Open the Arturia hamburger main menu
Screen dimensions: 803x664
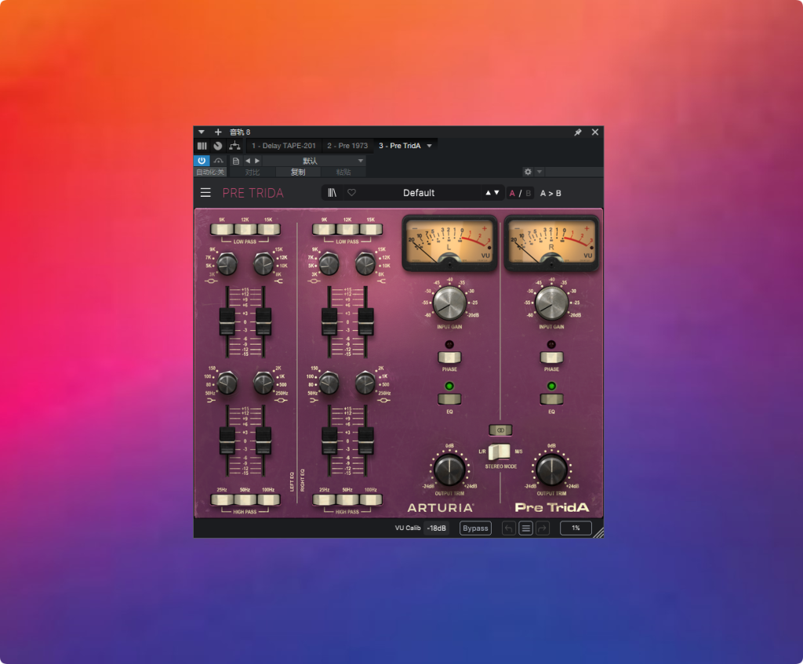(205, 193)
